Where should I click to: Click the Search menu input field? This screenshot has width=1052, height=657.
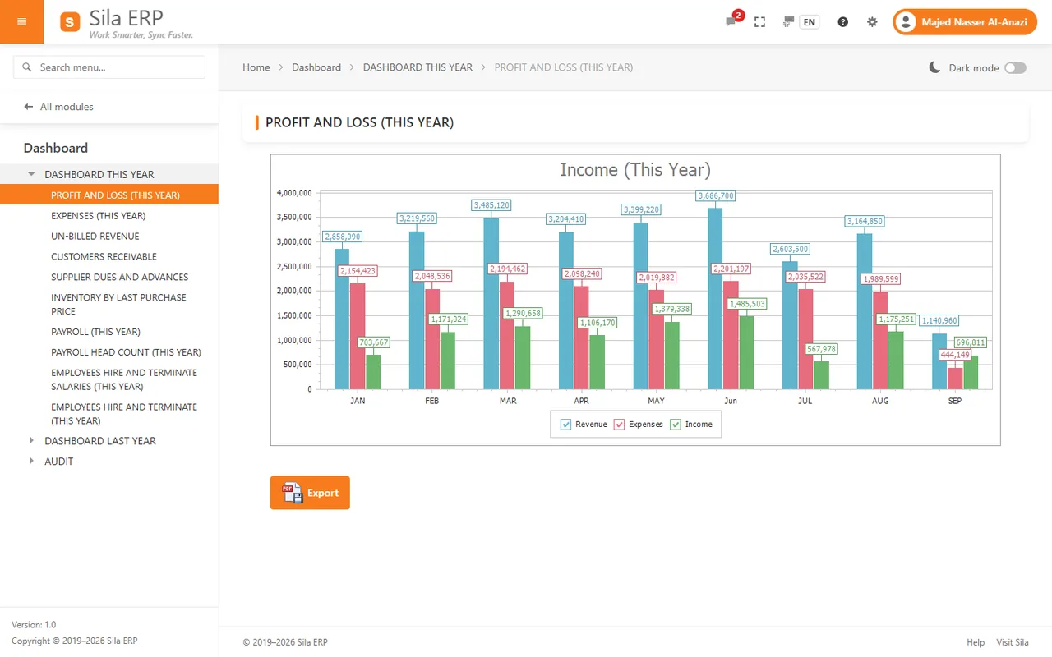[109, 67]
